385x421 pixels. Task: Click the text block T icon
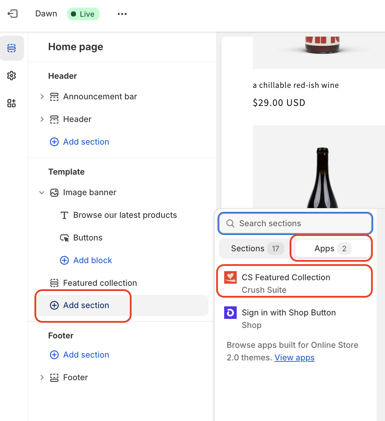(x=64, y=215)
